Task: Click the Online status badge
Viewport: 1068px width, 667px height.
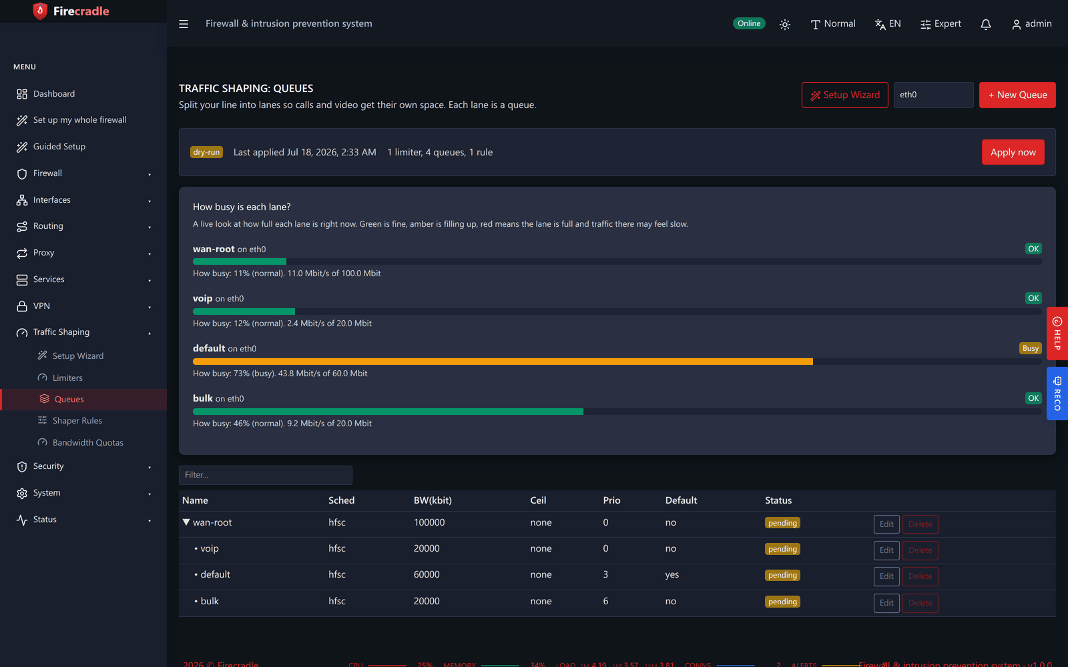Action: click(x=749, y=23)
